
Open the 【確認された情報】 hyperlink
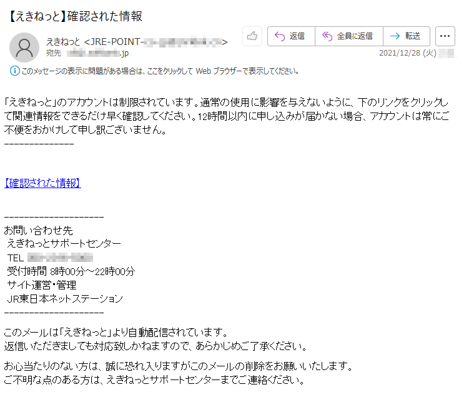(x=42, y=183)
